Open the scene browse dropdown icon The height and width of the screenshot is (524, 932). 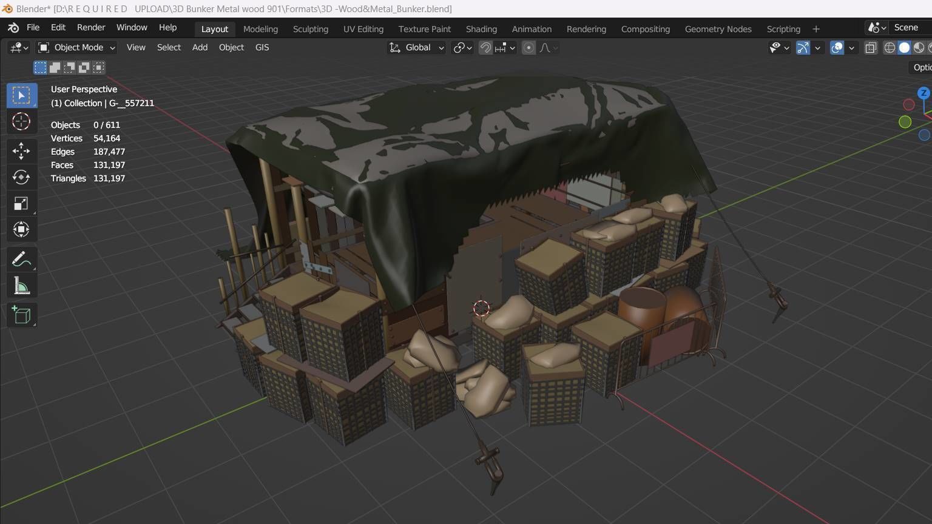click(877, 28)
